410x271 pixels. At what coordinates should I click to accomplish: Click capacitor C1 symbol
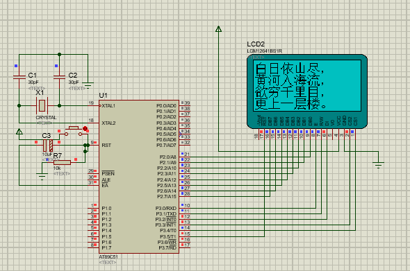point(19,76)
